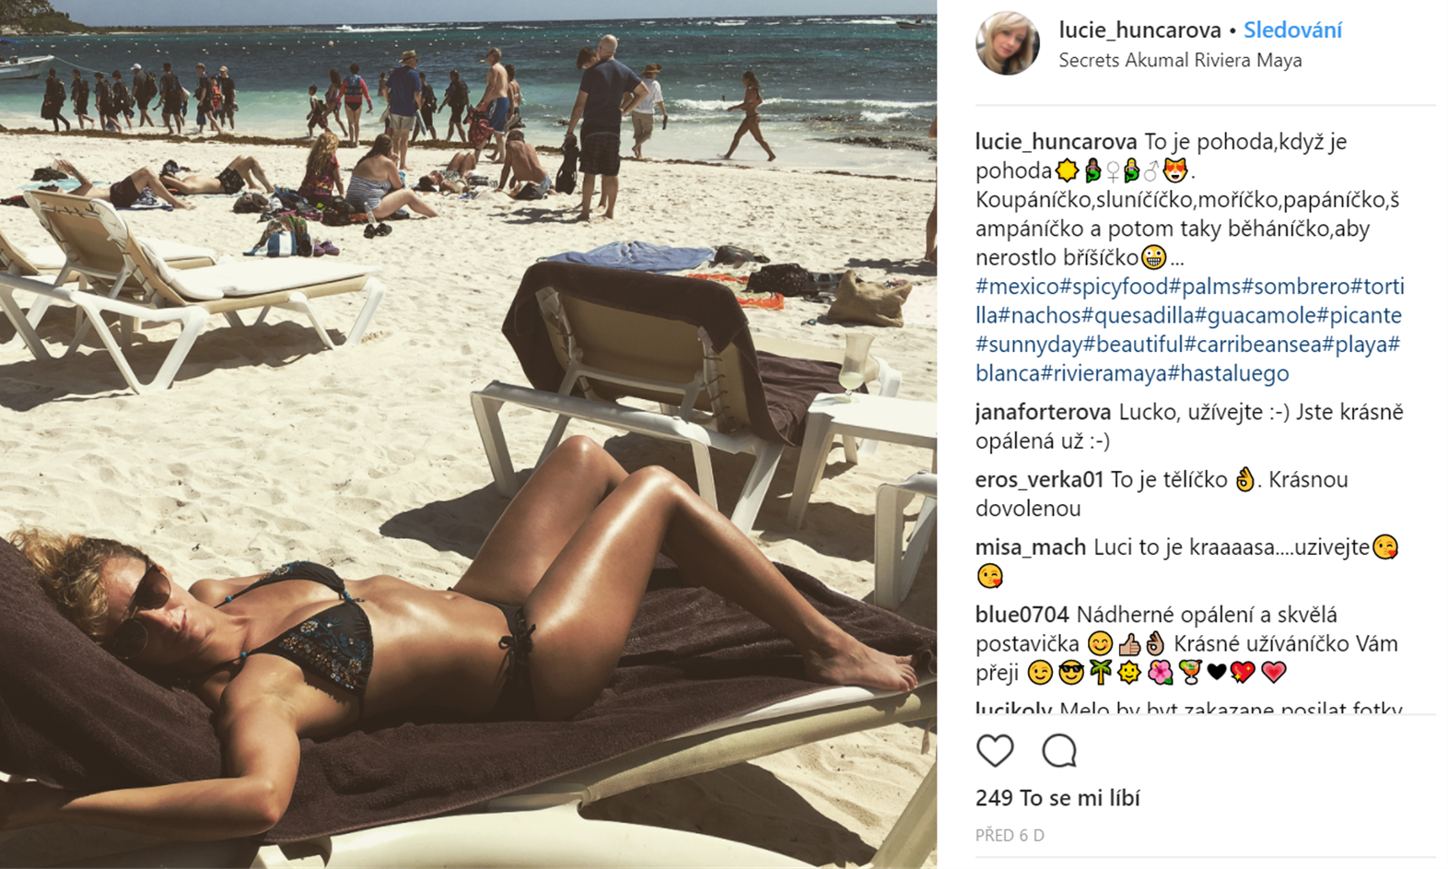Open the #sunnyday hashtag
Image resolution: width=1448 pixels, height=869 pixels.
click(1029, 345)
